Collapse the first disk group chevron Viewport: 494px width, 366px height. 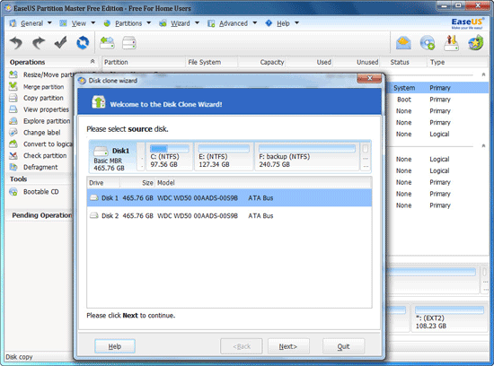(x=483, y=74)
